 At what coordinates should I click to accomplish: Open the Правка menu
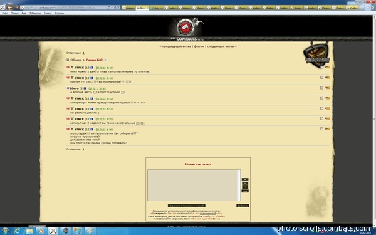coord(14,13)
